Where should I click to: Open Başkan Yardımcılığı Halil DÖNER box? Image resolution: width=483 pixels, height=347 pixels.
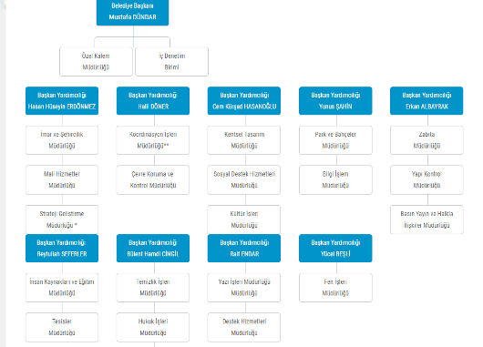pyautogui.click(x=153, y=101)
